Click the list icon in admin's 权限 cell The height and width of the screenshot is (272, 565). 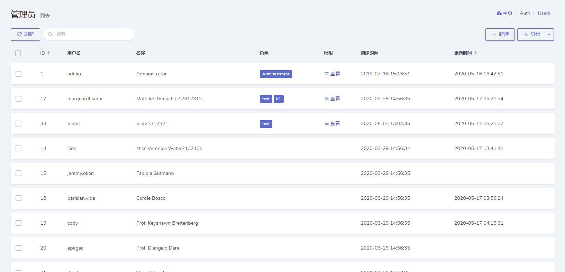coord(326,74)
